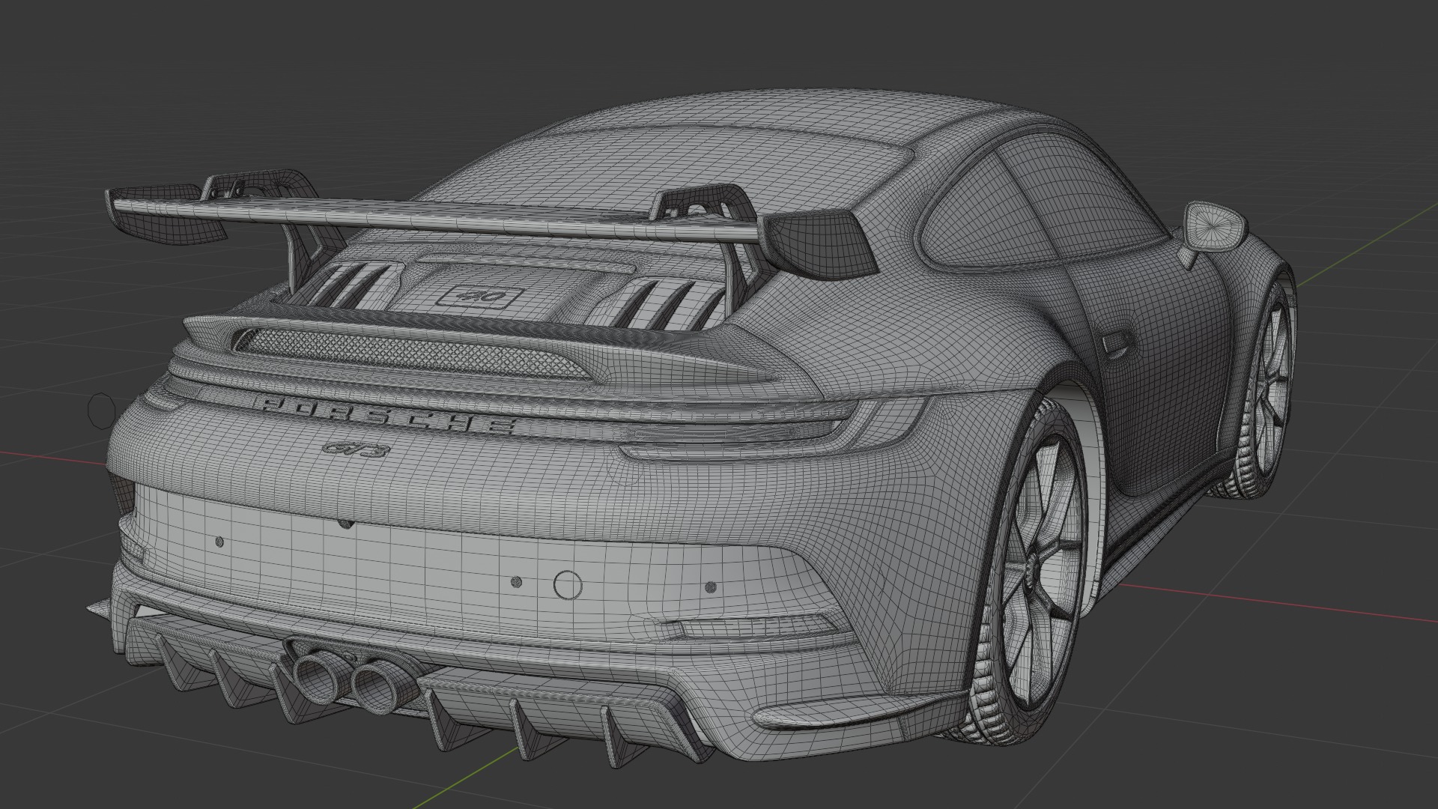Click the GT3 badge on the bumper
Screen dimensions: 1438x809
[357, 449]
